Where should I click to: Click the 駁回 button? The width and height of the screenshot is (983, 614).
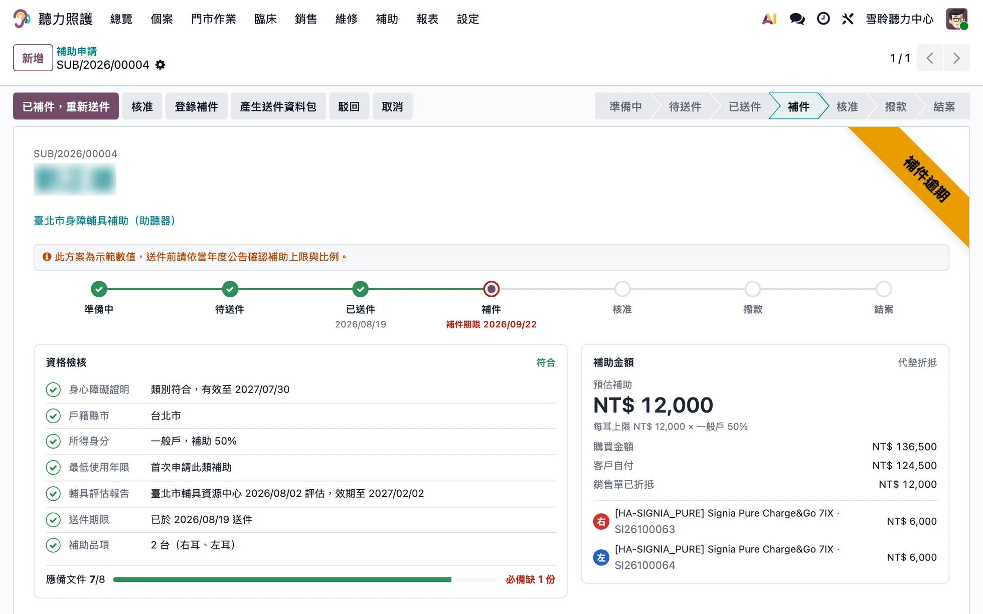(349, 106)
